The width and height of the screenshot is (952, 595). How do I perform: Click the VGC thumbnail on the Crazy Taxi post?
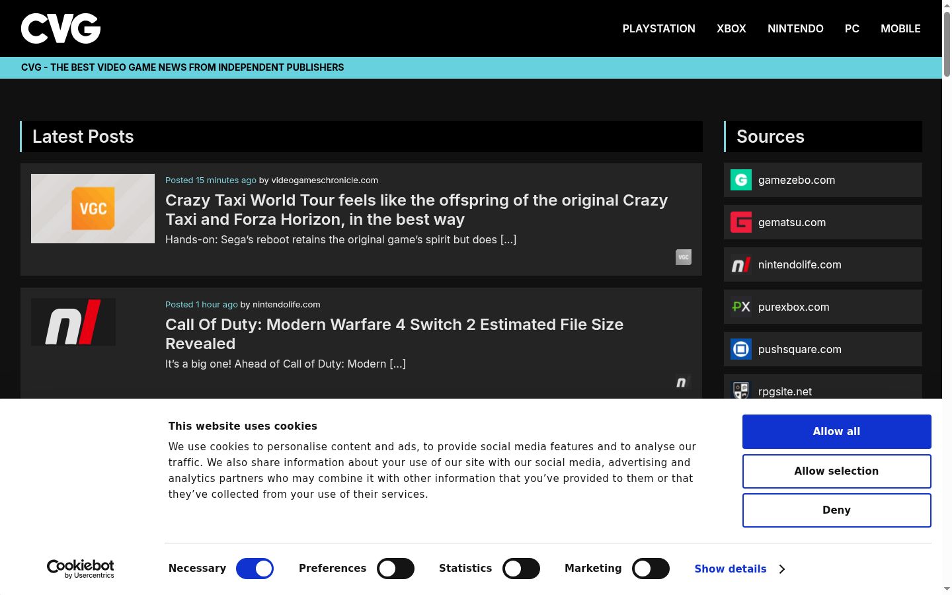(x=93, y=208)
